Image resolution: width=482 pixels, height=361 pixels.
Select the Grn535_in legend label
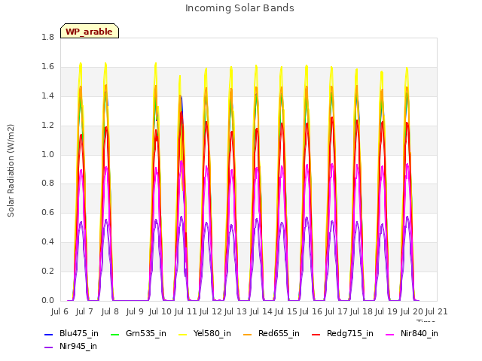coord(146,334)
